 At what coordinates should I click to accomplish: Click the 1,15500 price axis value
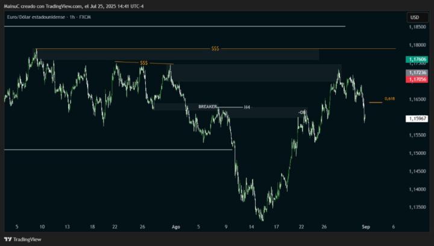pos(417,135)
